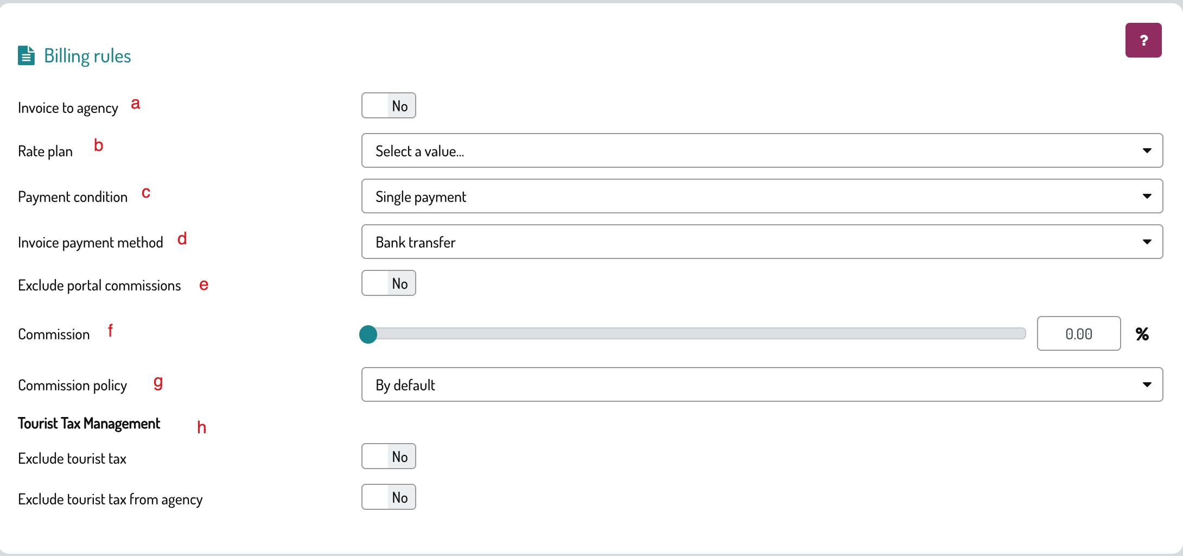Viewport: 1183px width, 556px height.
Task: Click the Bank transfer dropdown arrow
Action: (x=1147, y=242)
